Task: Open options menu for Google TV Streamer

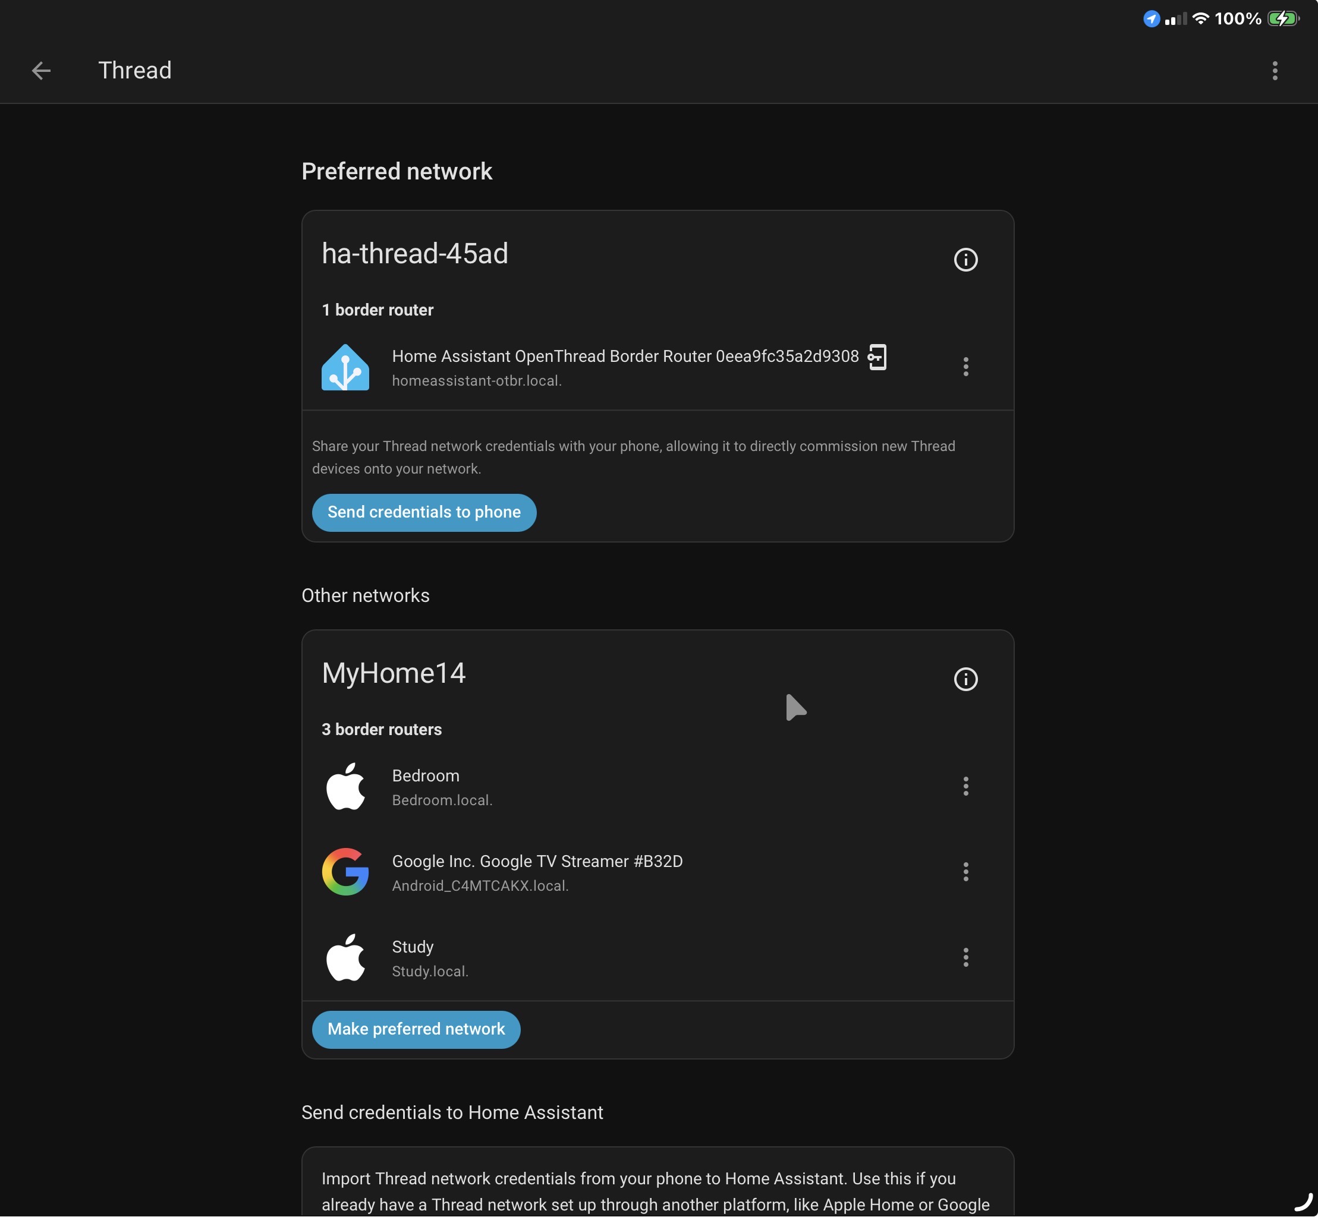Action: pos(965,872)
